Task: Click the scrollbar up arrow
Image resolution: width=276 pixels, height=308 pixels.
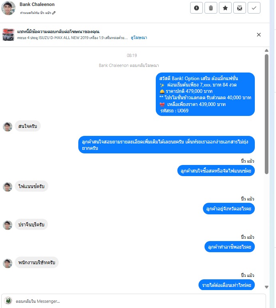Action: tap(266, 51)
